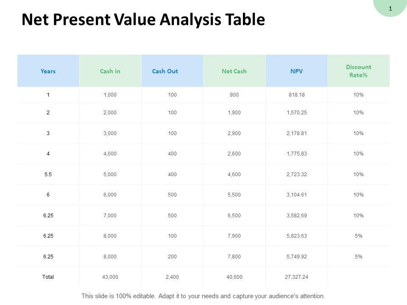Click the Cash in cell showing 7,000
This screenshot has width=407, height=305.
(x=110, y=215)
